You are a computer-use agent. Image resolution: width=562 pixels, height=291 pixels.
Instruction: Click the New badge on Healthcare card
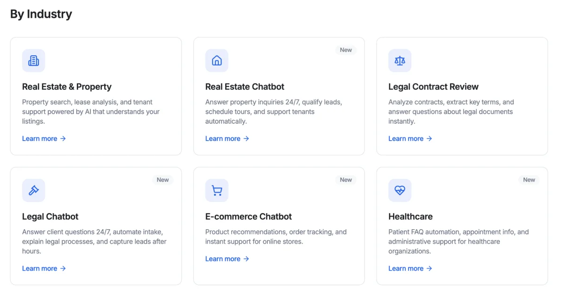529,179
